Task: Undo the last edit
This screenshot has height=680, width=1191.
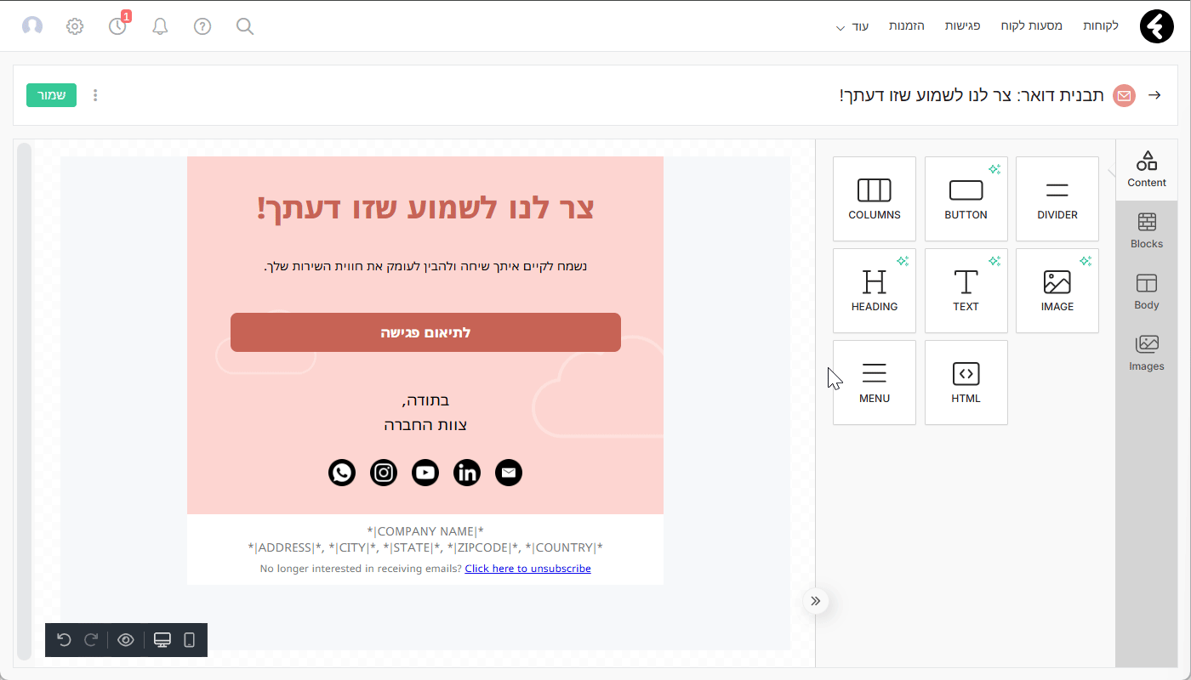Action: [64, 640]
